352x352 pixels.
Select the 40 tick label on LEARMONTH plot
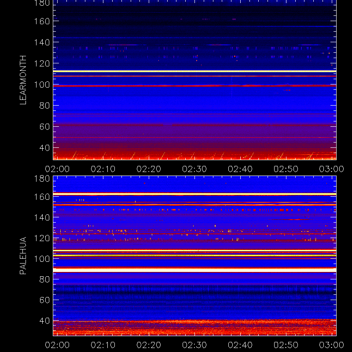[44, 148]
